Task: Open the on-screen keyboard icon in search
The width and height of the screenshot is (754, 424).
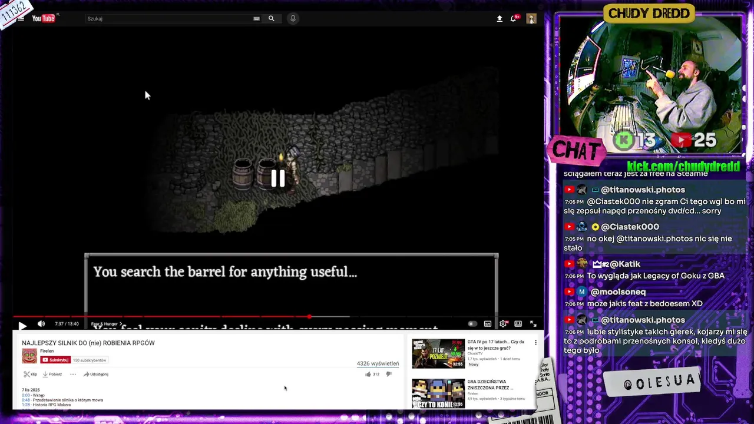Action: (x=256, y=19)
